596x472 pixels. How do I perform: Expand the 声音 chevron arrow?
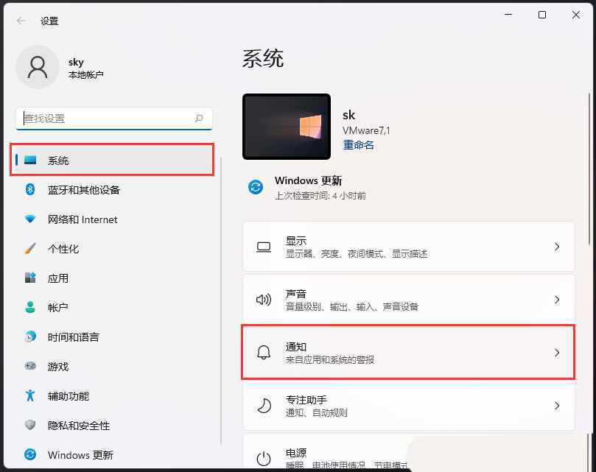coord(557,300)
